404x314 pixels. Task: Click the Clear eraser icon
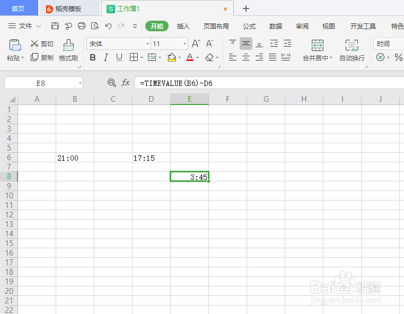click(x=209, y=57)
